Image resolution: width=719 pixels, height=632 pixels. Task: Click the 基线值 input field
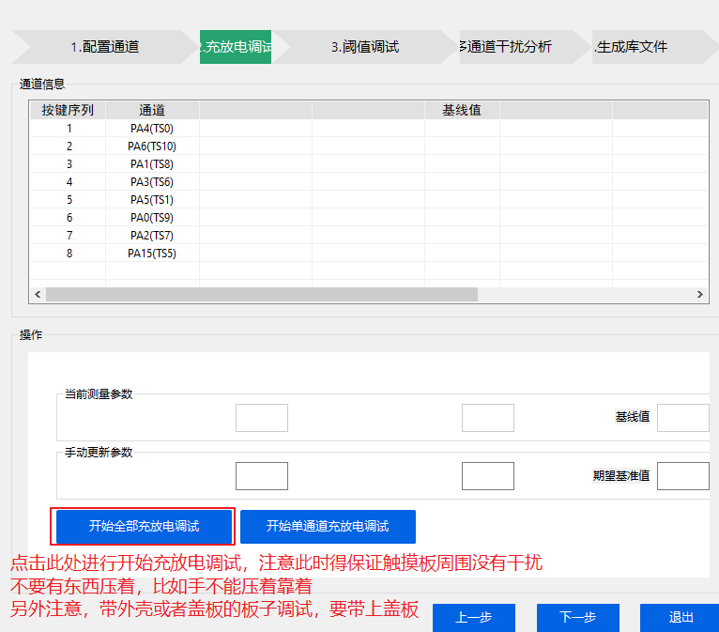[683, 418]
